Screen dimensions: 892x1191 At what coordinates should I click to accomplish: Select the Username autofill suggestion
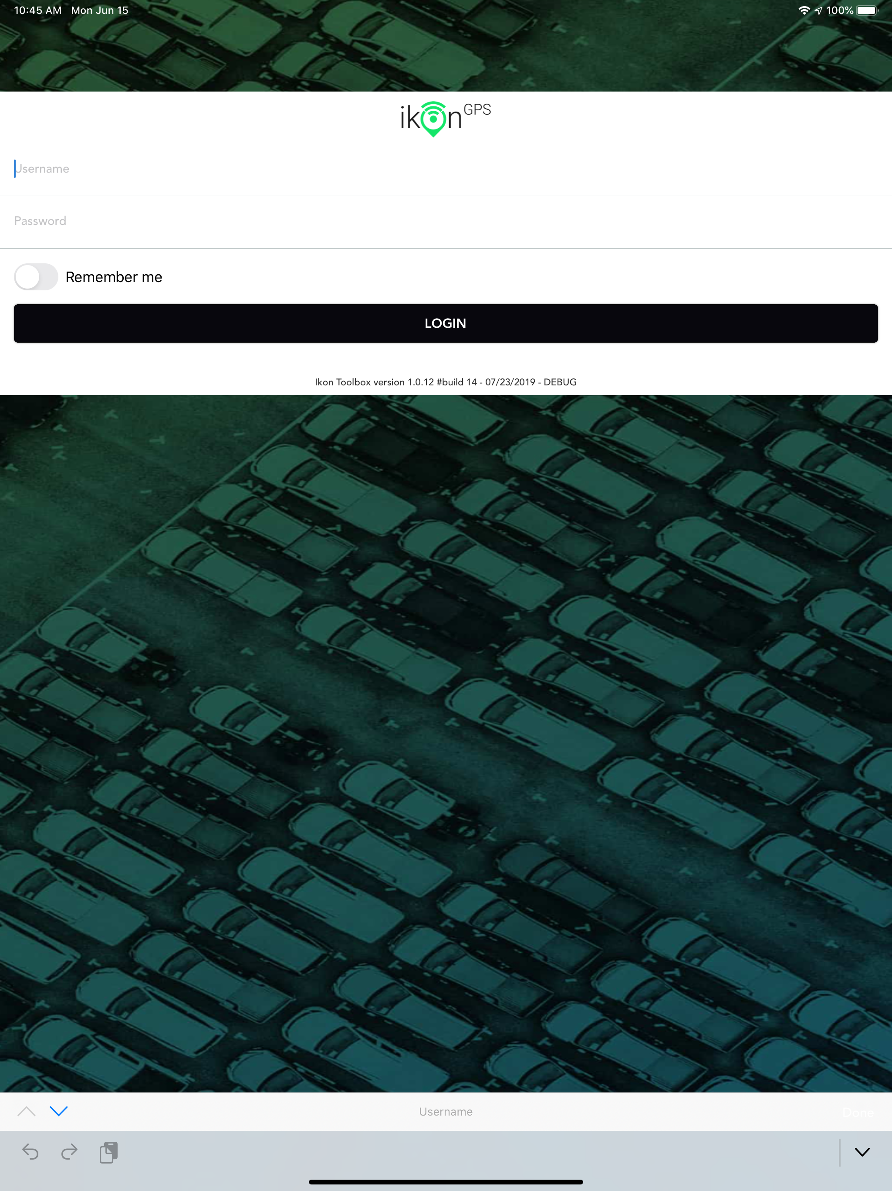pos(446,1111)
